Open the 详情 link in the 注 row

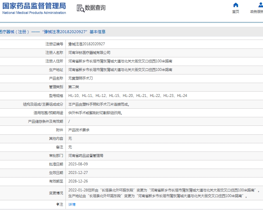click(x=72, y=205)
